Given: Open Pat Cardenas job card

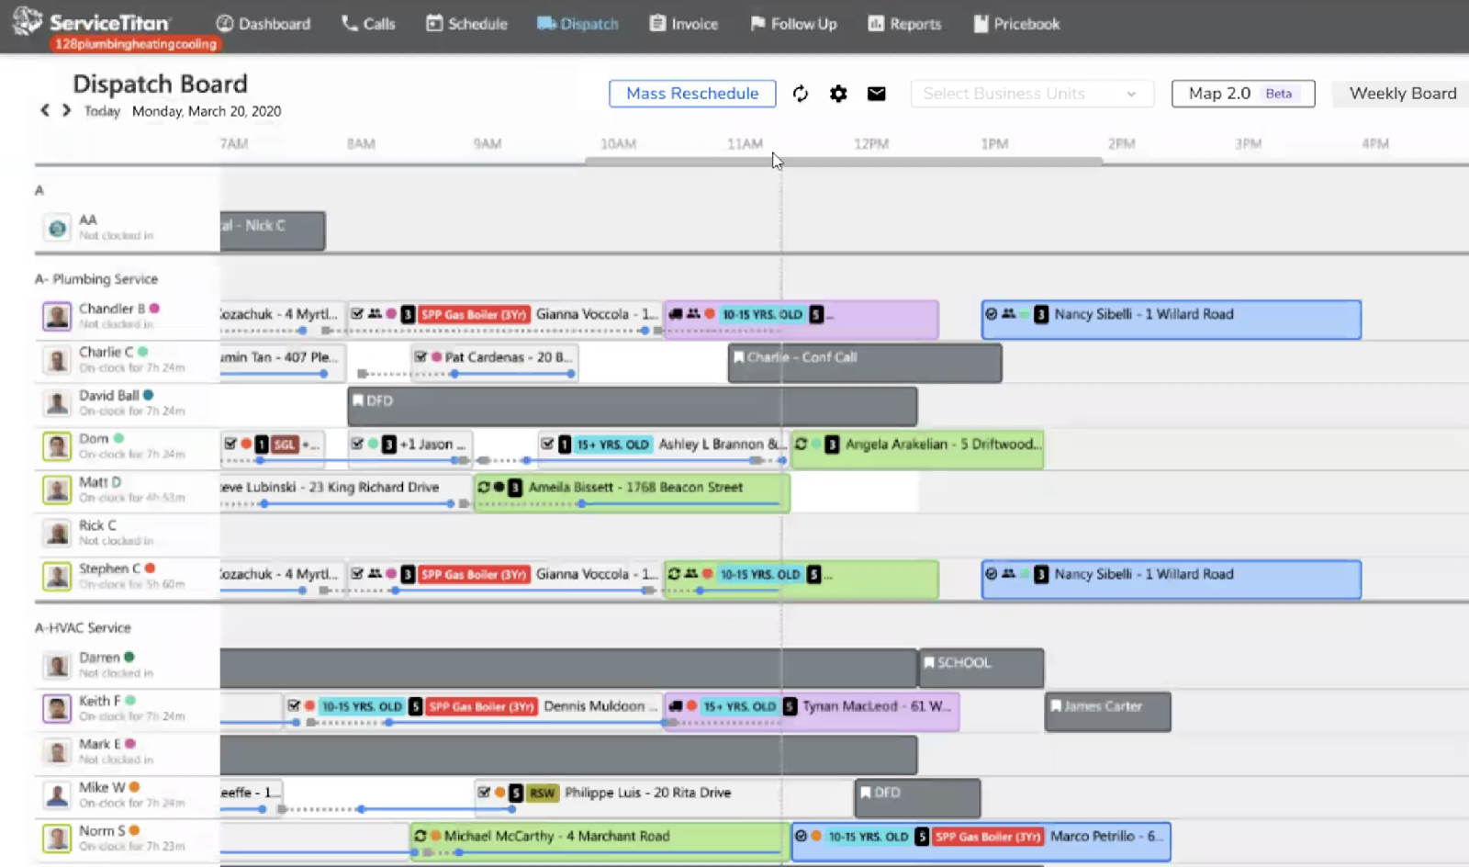Looking at the screenshot, I should coord(494,362).
